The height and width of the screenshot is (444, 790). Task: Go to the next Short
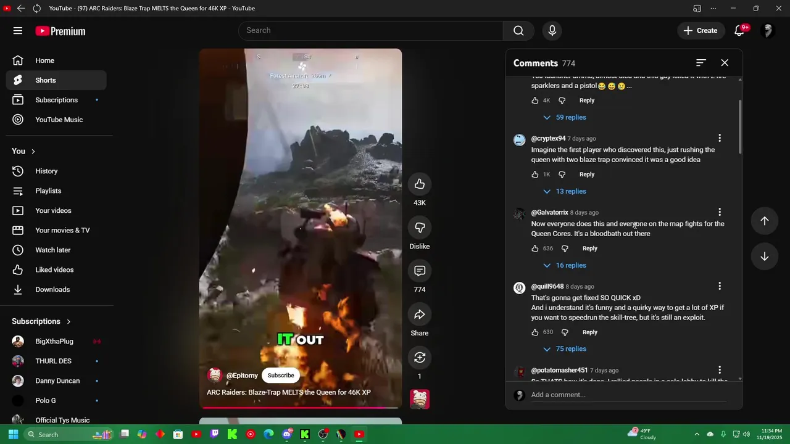coord(764,257)
